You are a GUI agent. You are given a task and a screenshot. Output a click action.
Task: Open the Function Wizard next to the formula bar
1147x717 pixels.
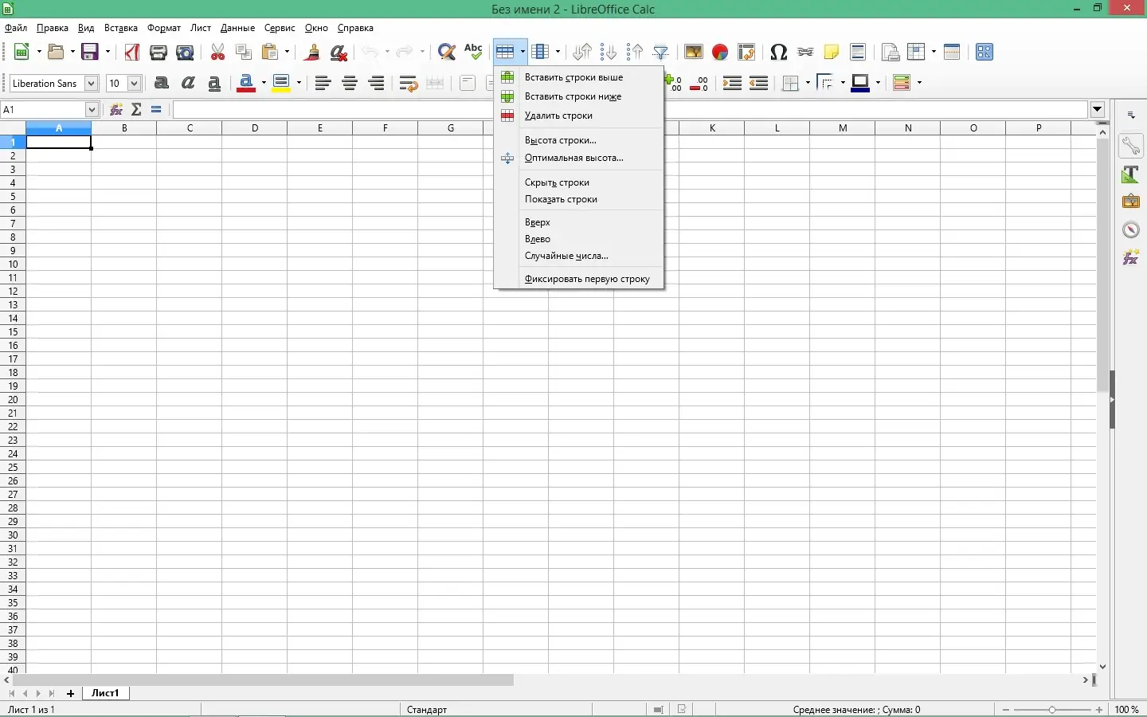[x=117, y=110]
